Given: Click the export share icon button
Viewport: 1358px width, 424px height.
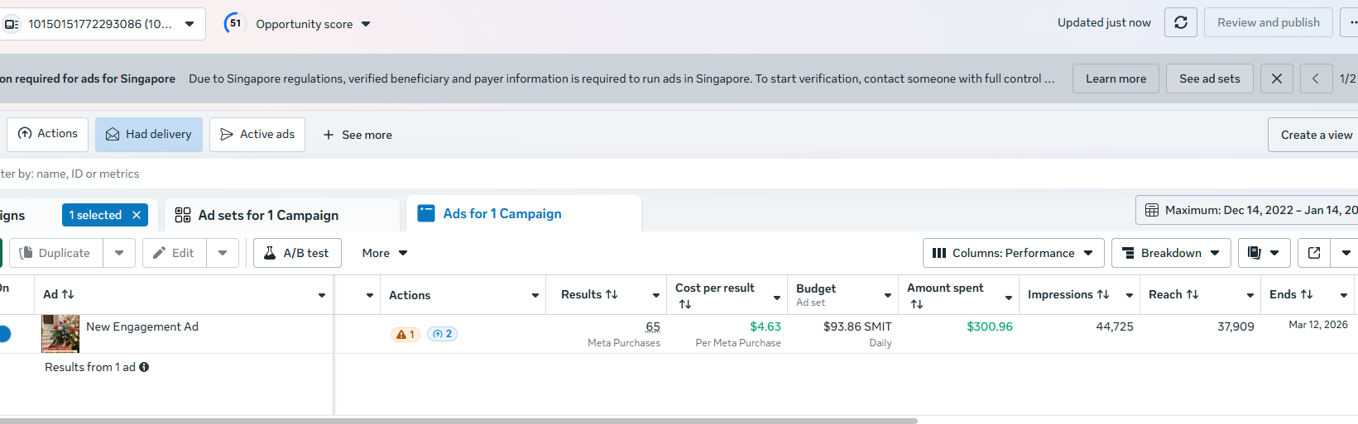Looking at the screenshot, I should [1314, 253].
